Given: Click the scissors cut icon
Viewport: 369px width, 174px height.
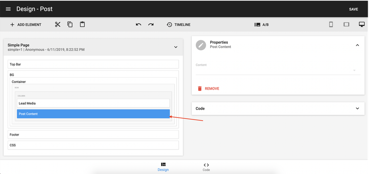Looking at the screenshot, I should tap(58, 24).
